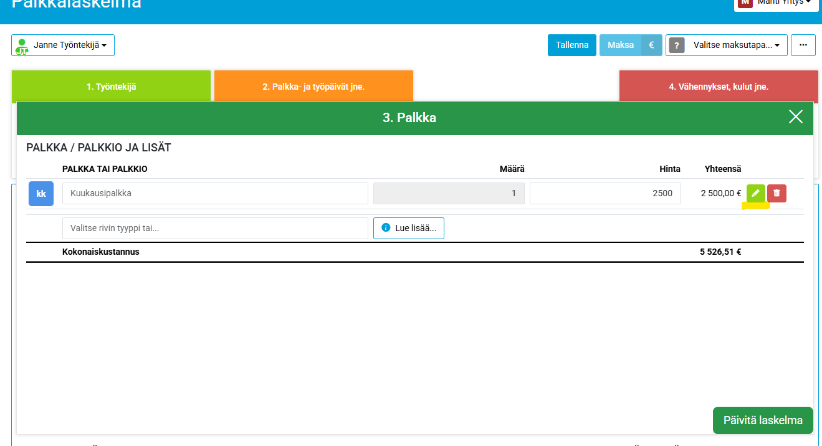Click the Lue lisää... info button
Viewport: 822px width, 446px height.
click(408, 228)
